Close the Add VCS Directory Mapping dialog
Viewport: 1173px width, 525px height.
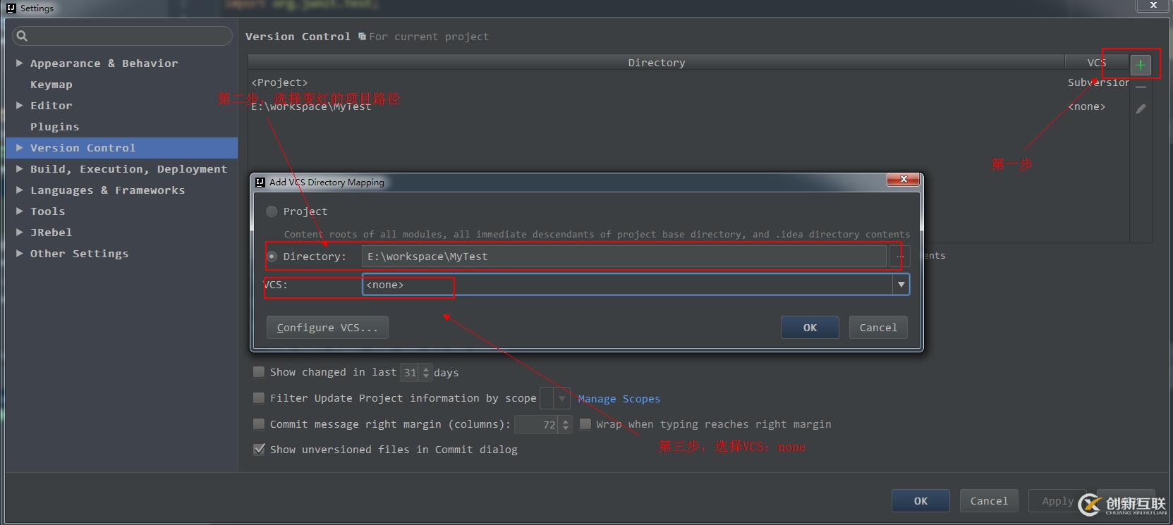pos(903,180)
